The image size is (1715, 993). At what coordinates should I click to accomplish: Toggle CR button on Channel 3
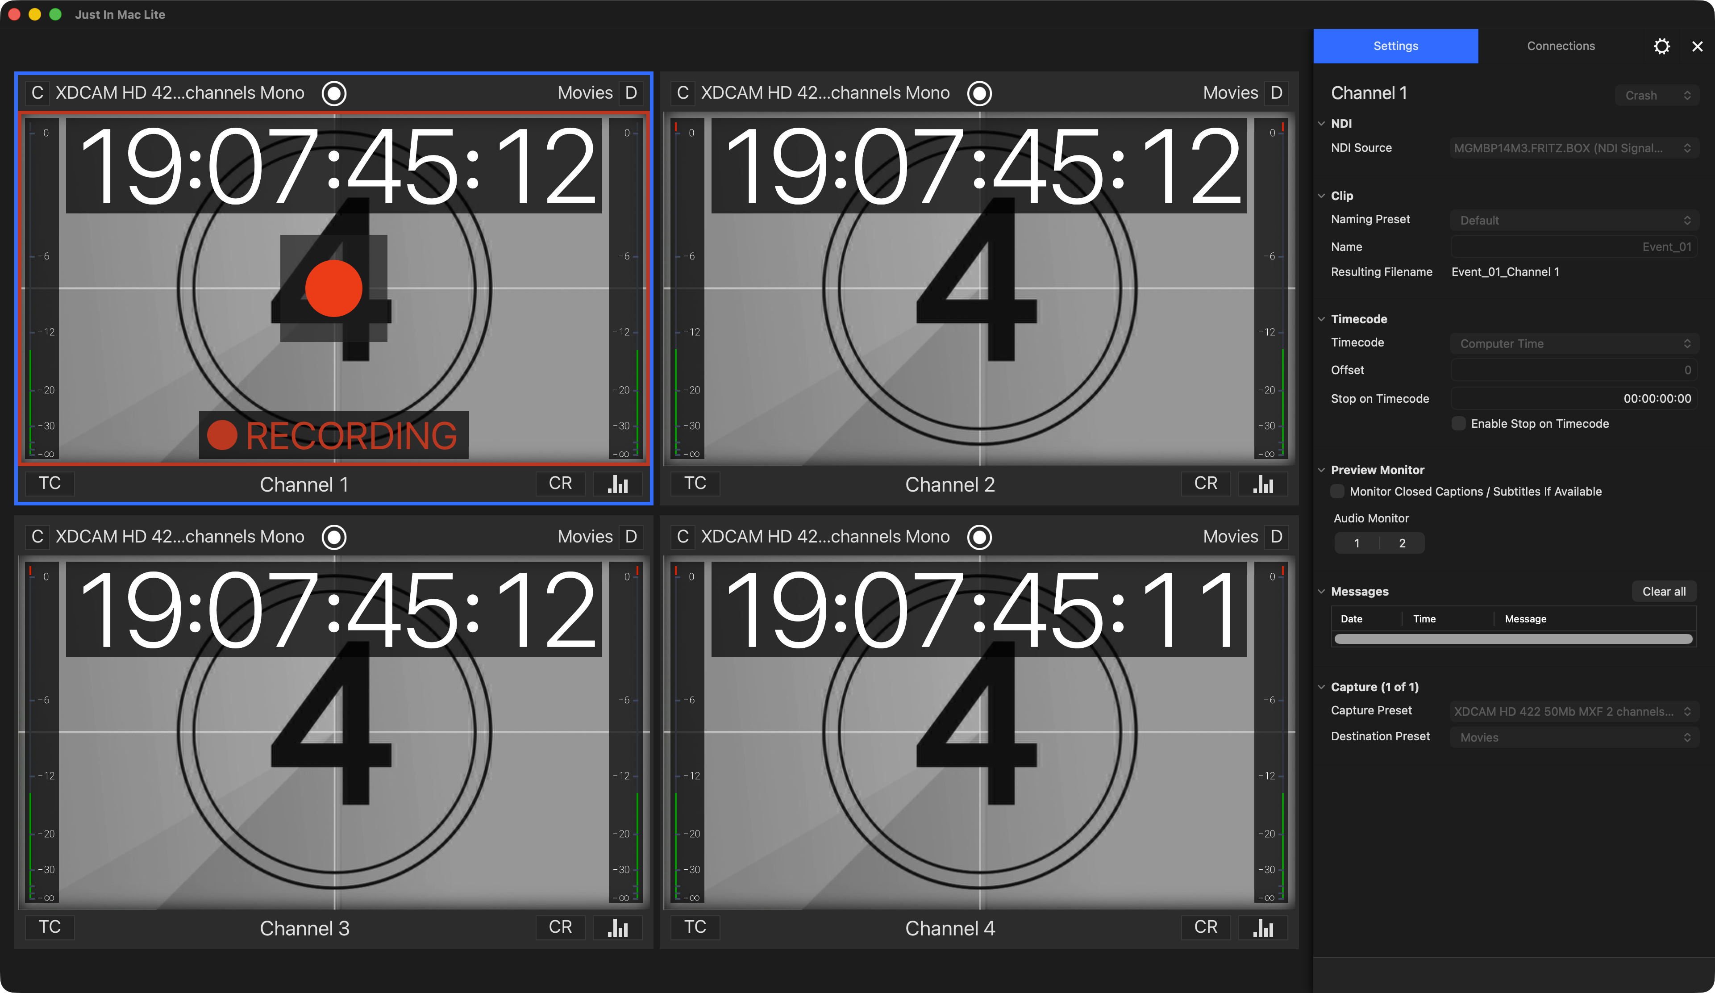coord(560,928)
